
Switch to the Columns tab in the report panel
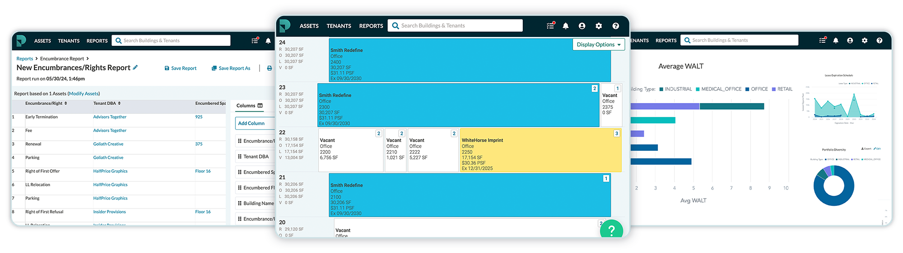249,106
